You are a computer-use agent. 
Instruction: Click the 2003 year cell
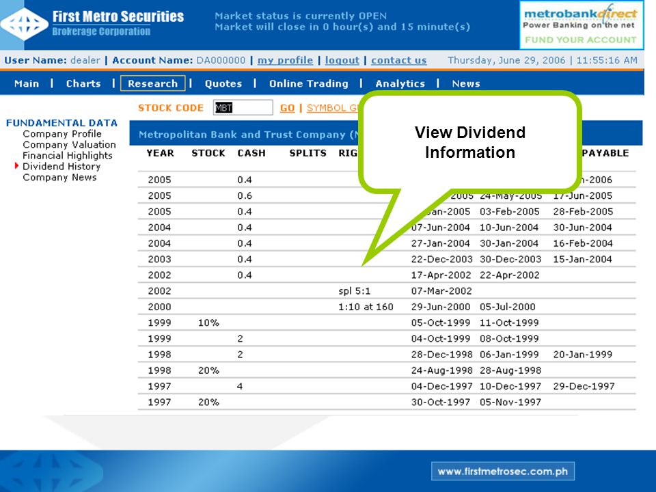[x=159, y=260]
